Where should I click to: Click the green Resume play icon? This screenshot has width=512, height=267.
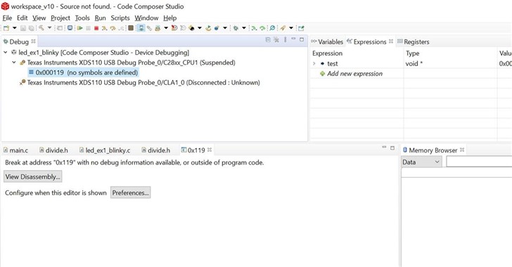(x=79, y=28)
